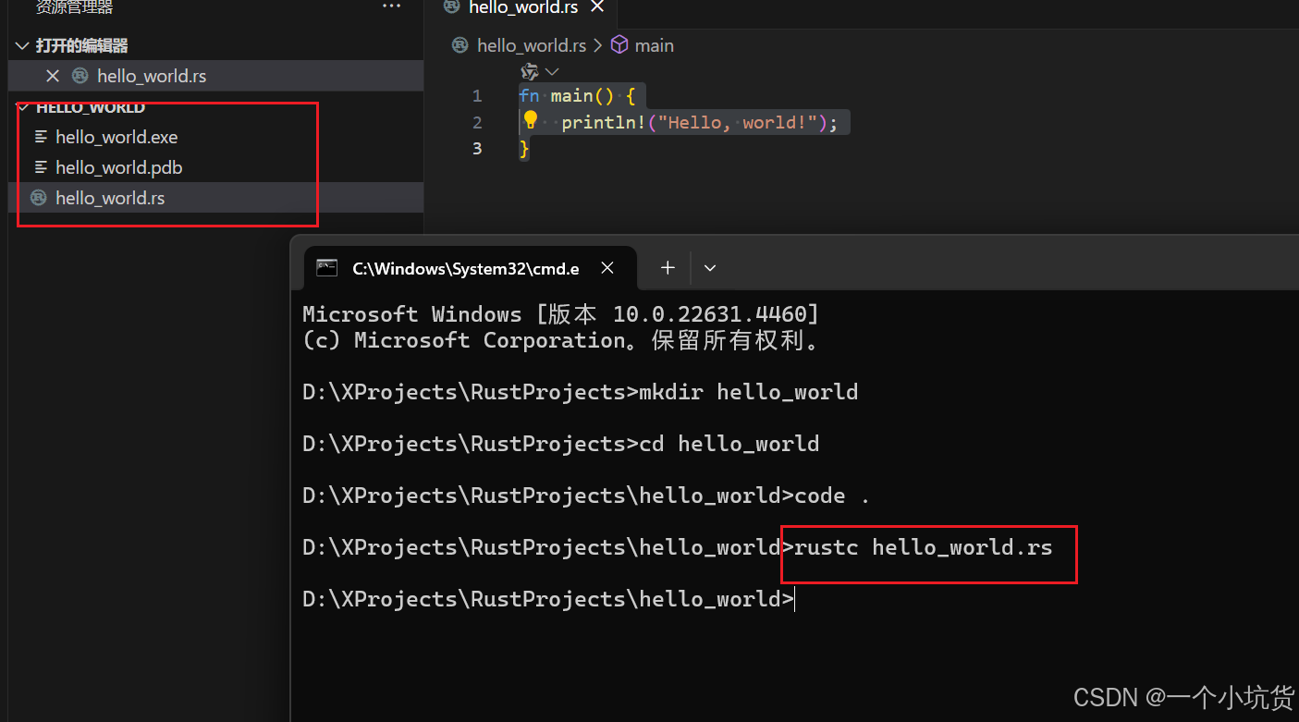The image size is (1299, 722).
Task: Click the rustc hello_world.rs command in terminal
Action: [x=924, y=547]
